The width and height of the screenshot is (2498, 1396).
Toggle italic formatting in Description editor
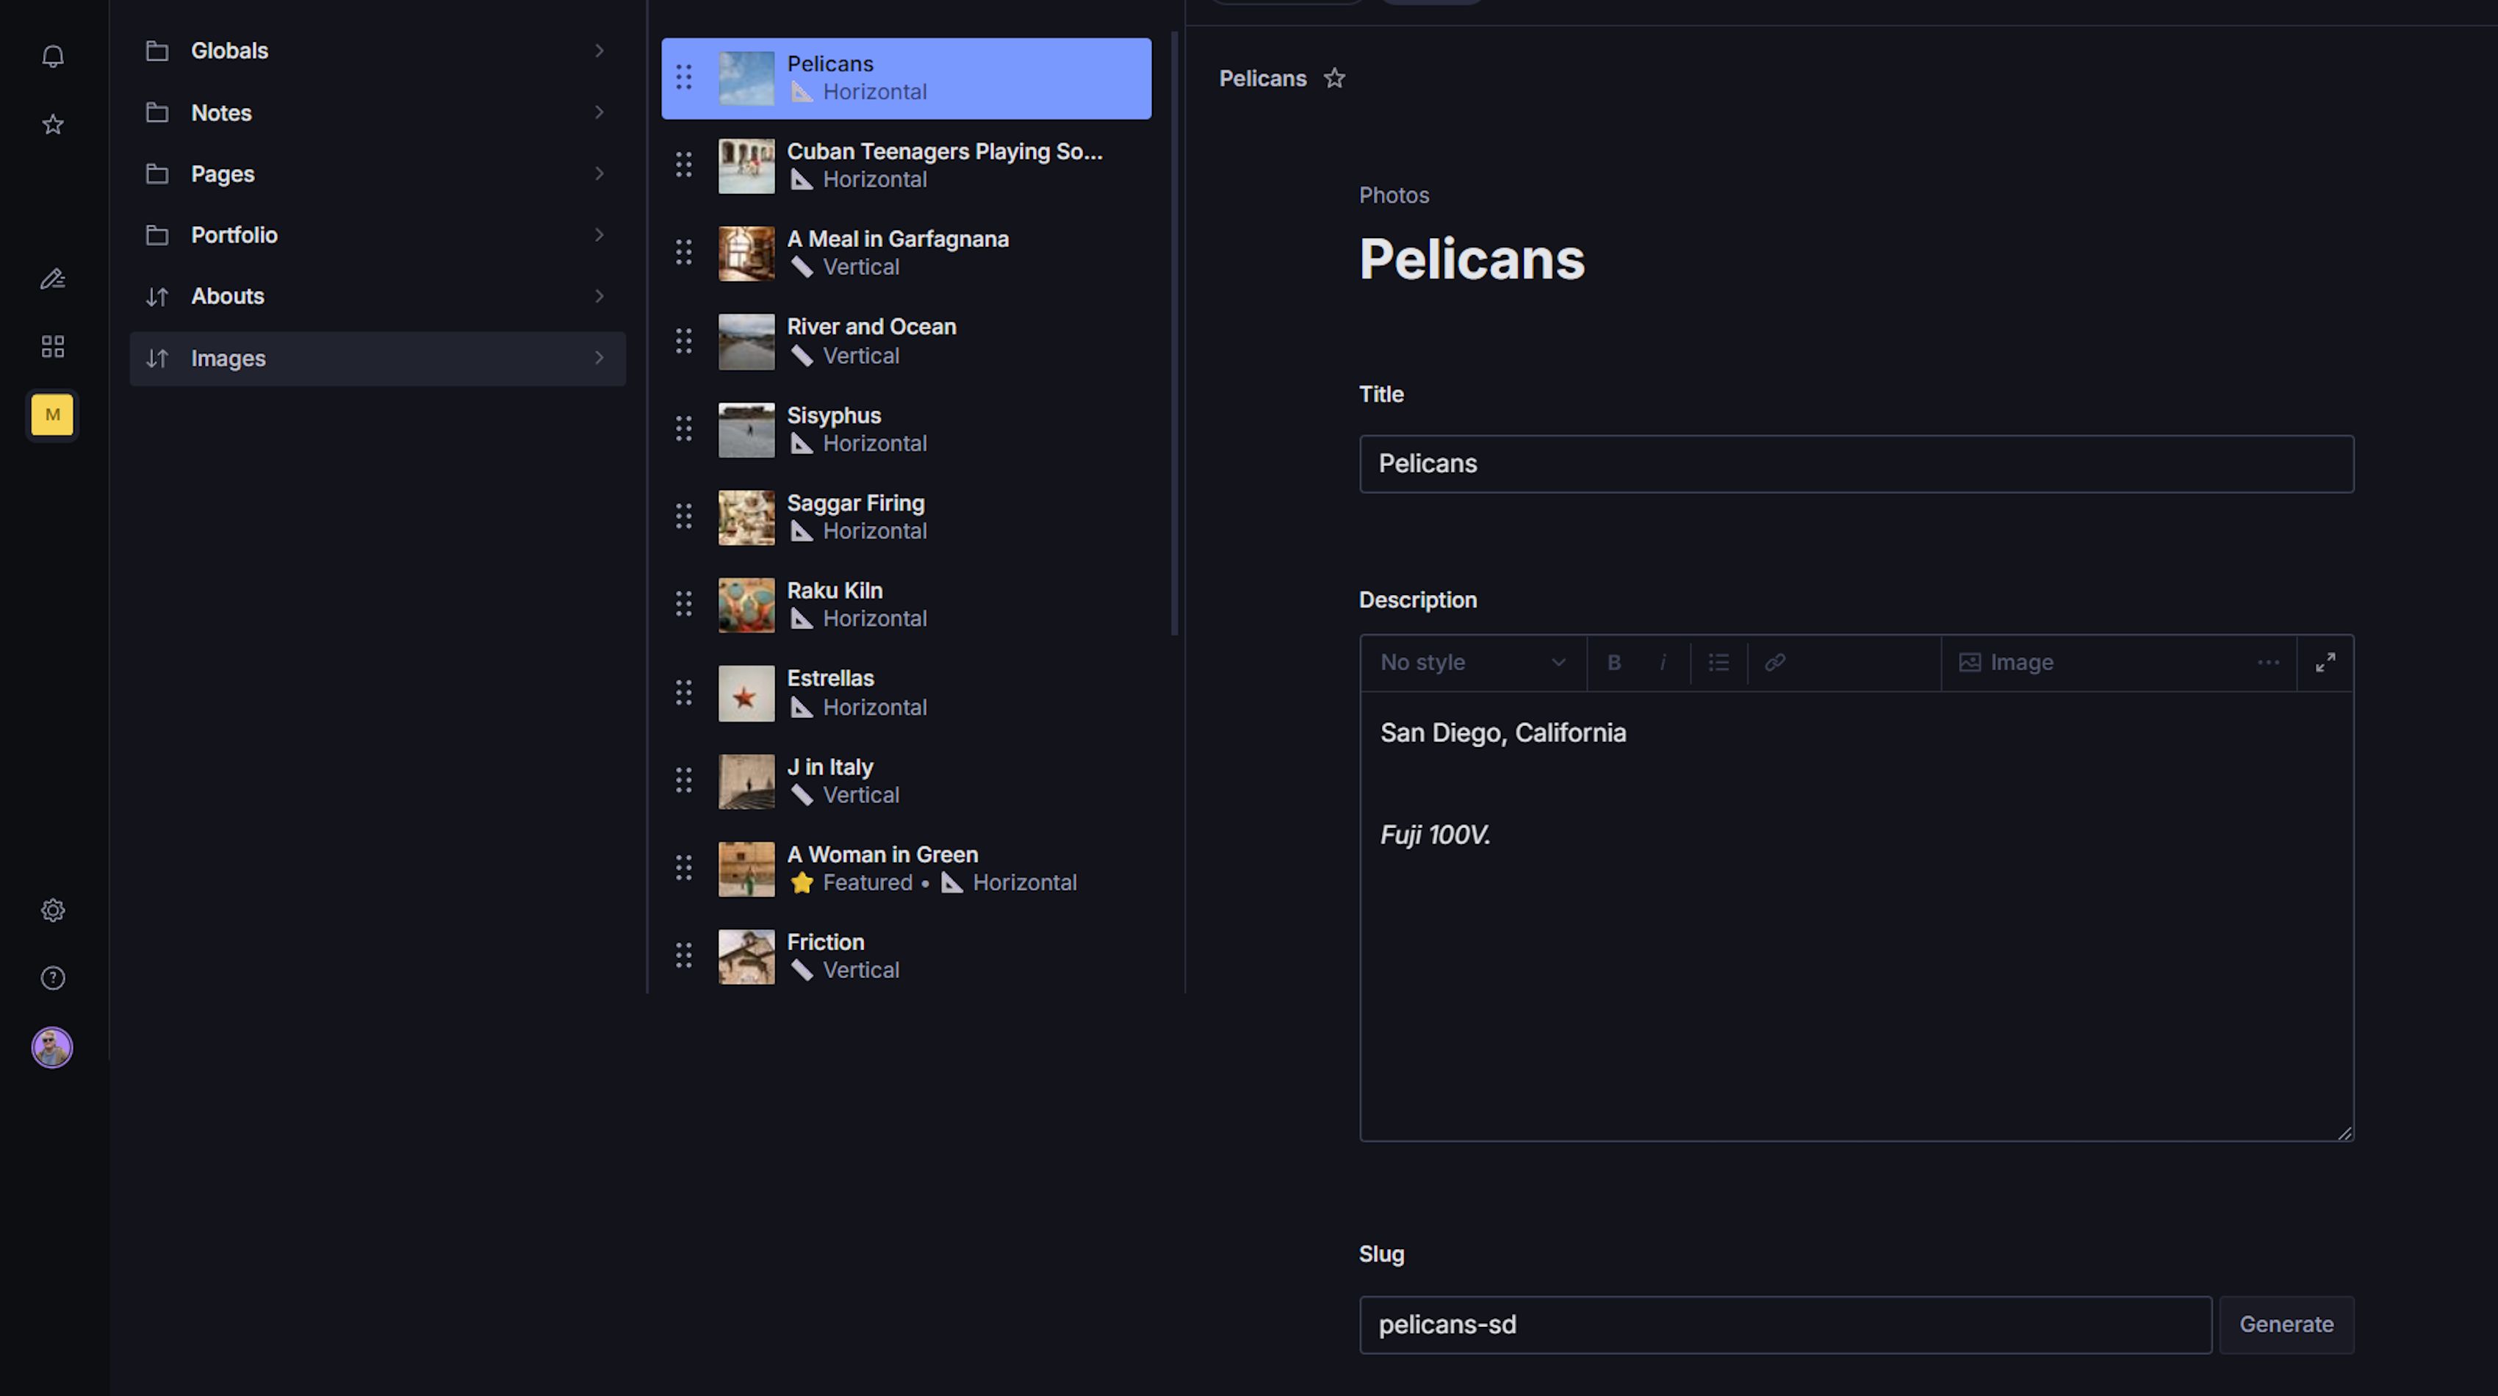point(1662,663)
